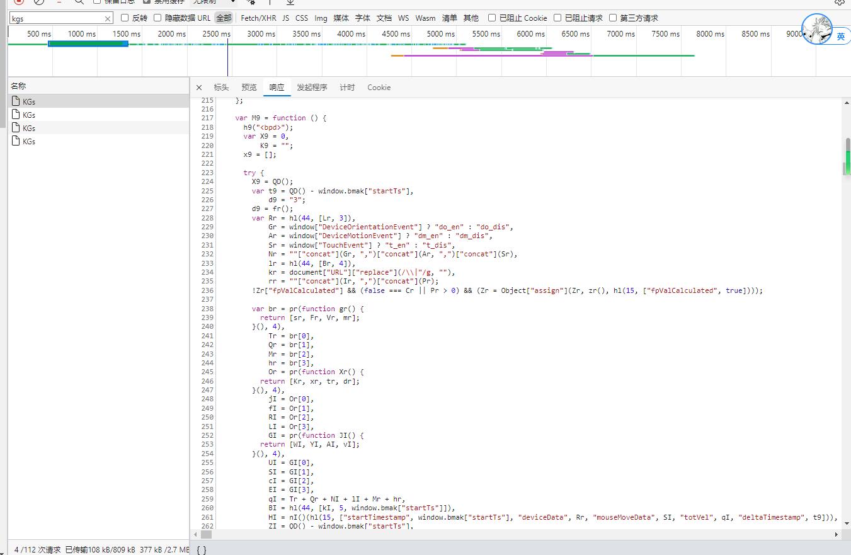Click the clear network log icon
Viewport: 851px width, 555px height.
(x=39, y=2)
